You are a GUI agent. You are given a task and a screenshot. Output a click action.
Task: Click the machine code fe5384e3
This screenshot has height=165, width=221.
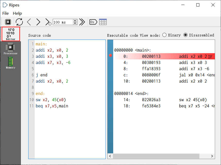tap(151, 106)
